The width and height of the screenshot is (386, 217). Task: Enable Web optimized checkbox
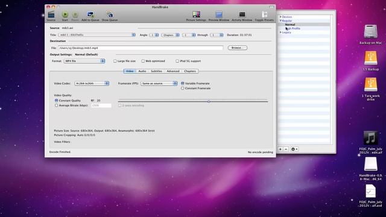[x=143, y=61]
